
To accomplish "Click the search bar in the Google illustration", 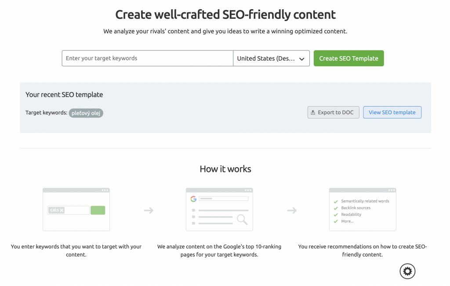I will coord(224,199).
